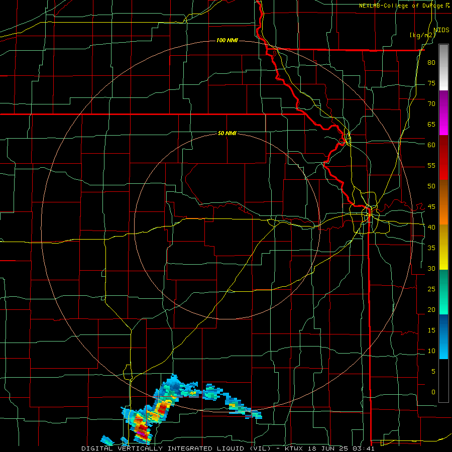
Task: Select the 70 value on the VIL scale
Action: click(431, 104)
